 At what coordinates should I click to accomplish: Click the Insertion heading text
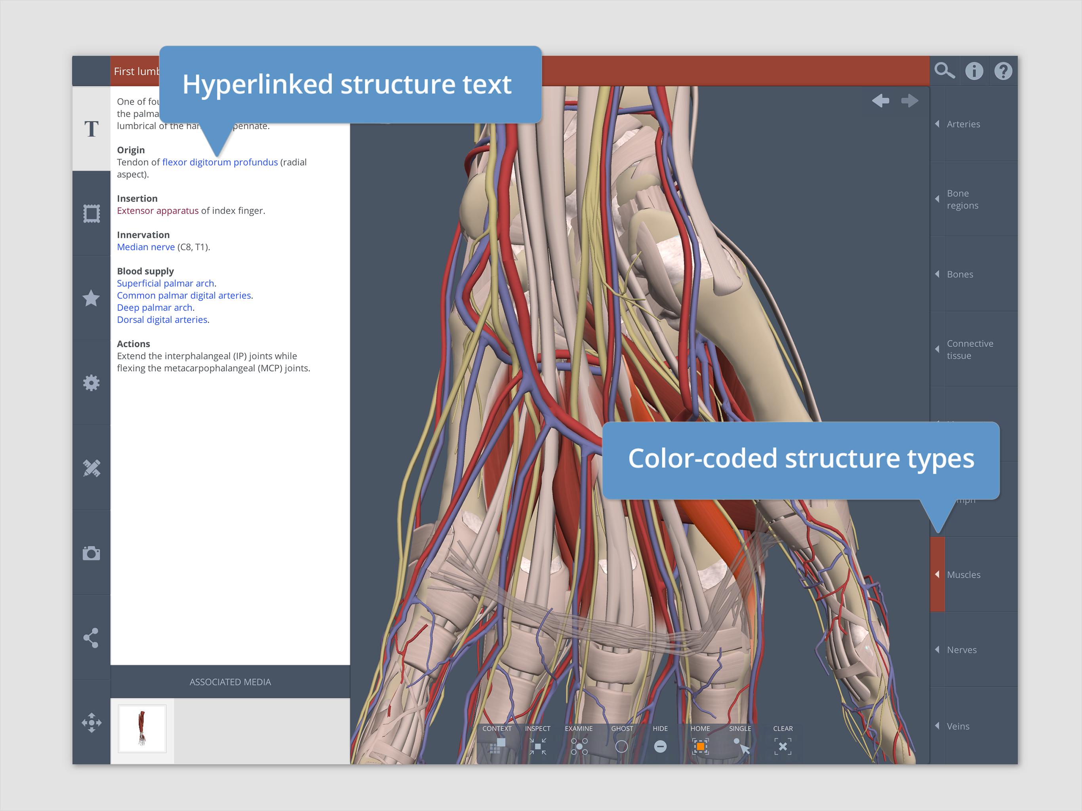pos(137,199)
